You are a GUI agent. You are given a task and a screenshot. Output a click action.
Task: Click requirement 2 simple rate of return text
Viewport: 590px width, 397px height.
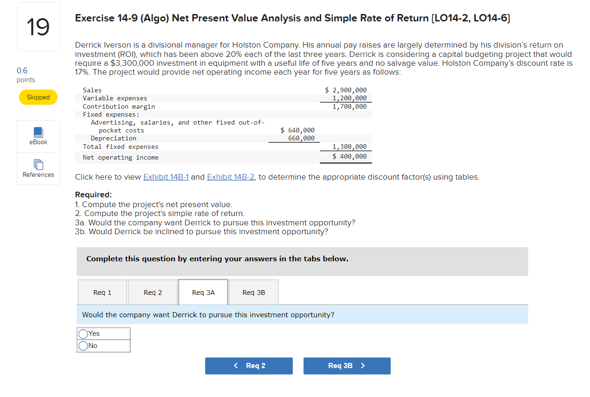point(160,214)
